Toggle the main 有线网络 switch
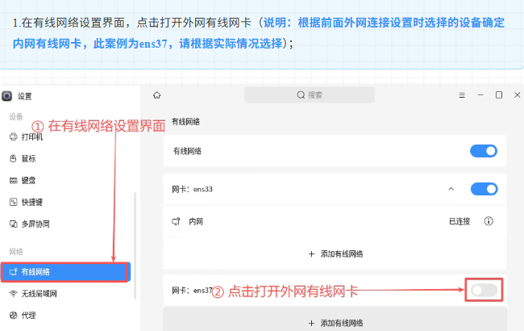The image size is (524, 331). point(483,151)
